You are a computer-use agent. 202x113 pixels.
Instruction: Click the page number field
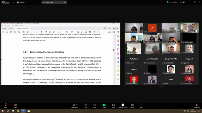coord(32,32)
